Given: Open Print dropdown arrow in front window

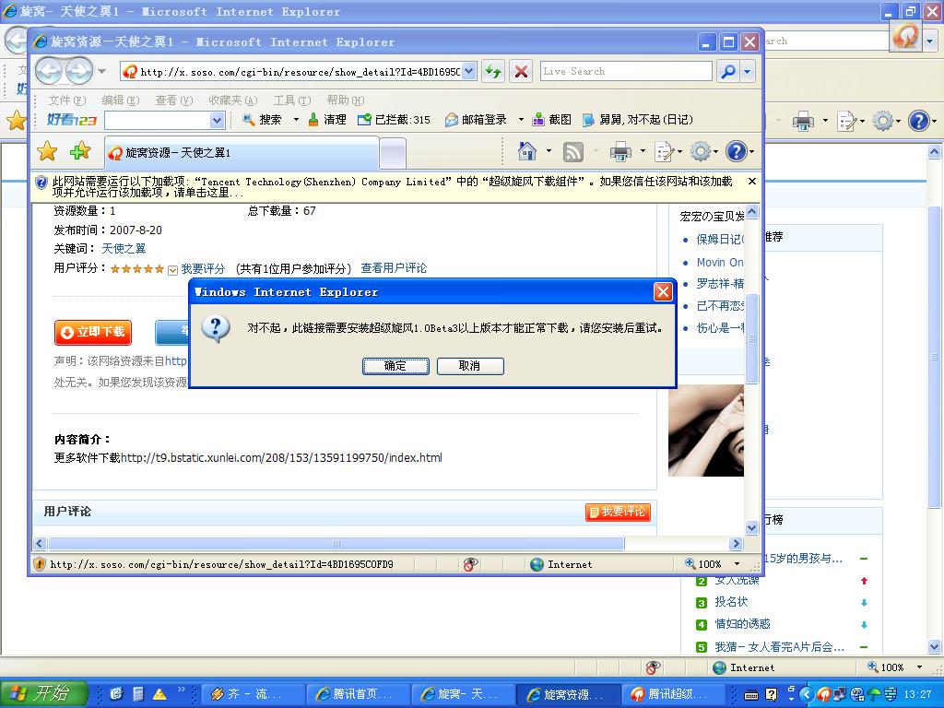Looking at the screenshot, I should coord(643,151).
